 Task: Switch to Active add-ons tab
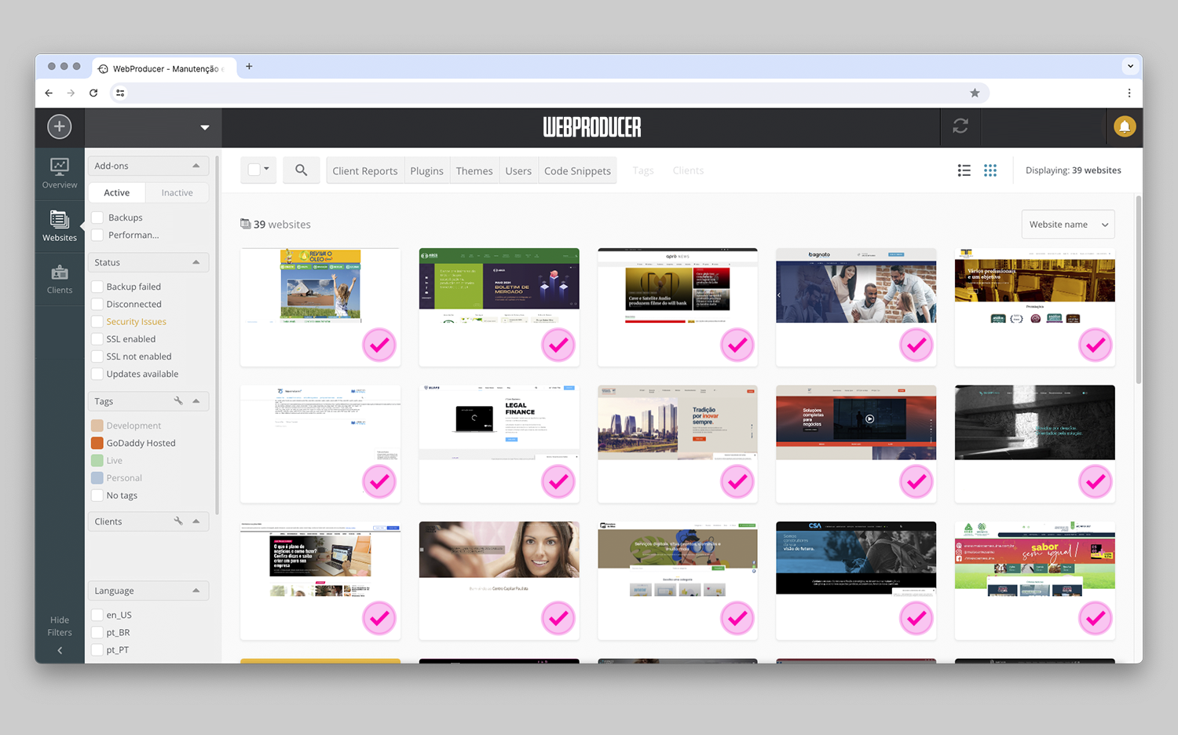click(117, 192)
